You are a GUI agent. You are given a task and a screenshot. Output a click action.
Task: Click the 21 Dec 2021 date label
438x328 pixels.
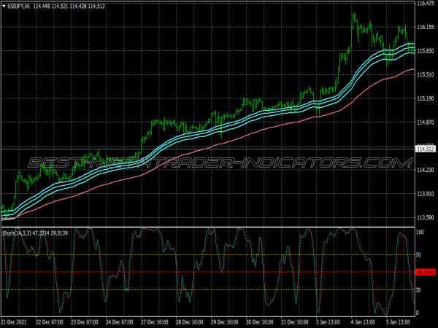tap(14, 322)
